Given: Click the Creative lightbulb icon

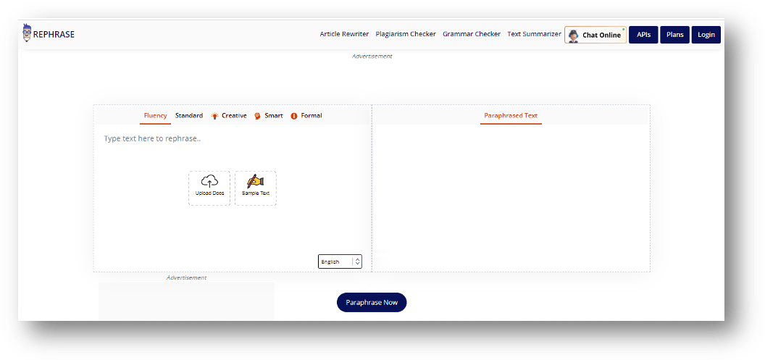Looking at the screenshot, I should pos(214,116).
